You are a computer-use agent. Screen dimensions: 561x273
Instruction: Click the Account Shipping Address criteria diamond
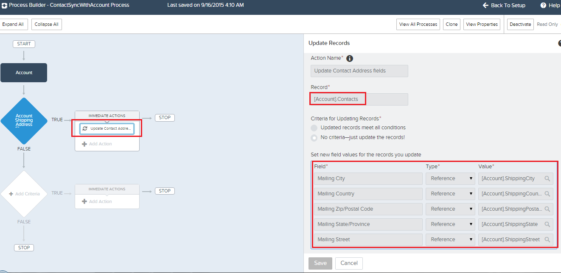click(x=24, y=121)
